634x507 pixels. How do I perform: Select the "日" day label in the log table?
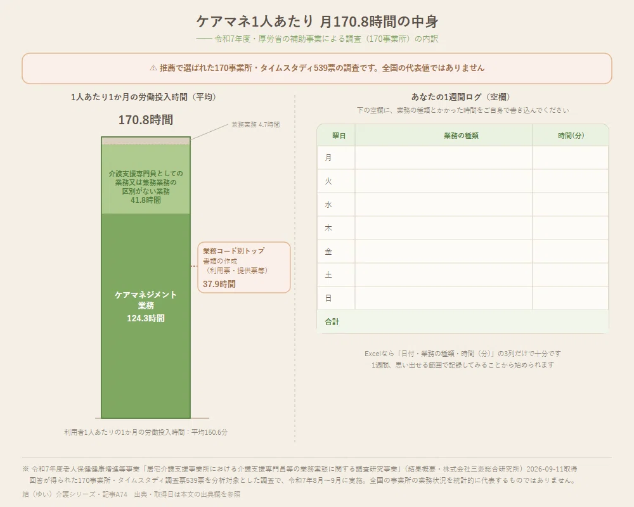(328, 298)
